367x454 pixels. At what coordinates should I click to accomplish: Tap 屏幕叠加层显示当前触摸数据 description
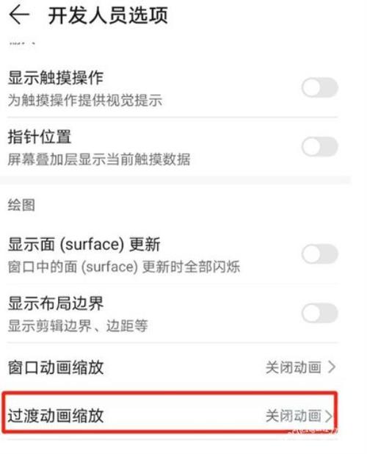pyautogui.click(x=99, y=159)
